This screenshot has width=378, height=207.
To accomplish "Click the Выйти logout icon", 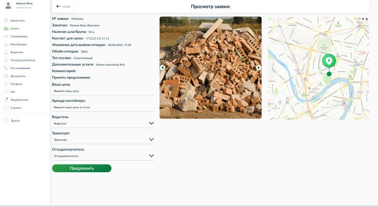I will [6, 120].
